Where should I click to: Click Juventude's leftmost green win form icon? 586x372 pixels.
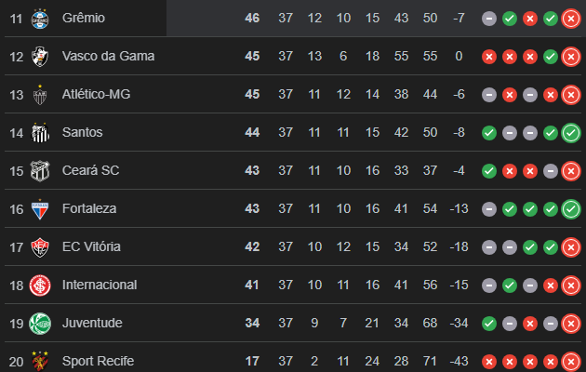click(x=489, y=323)
